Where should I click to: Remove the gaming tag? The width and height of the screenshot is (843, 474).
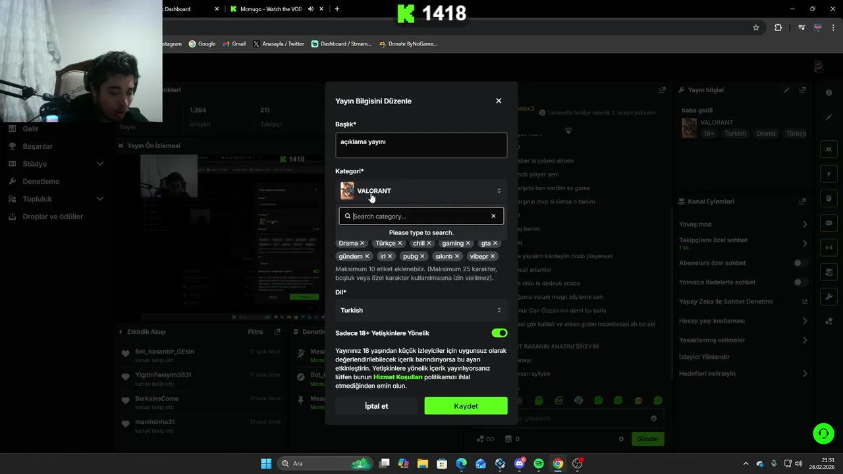click(468, 243)
